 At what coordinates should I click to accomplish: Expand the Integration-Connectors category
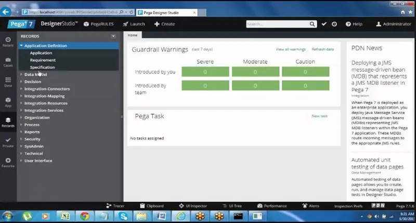[21, 89]
